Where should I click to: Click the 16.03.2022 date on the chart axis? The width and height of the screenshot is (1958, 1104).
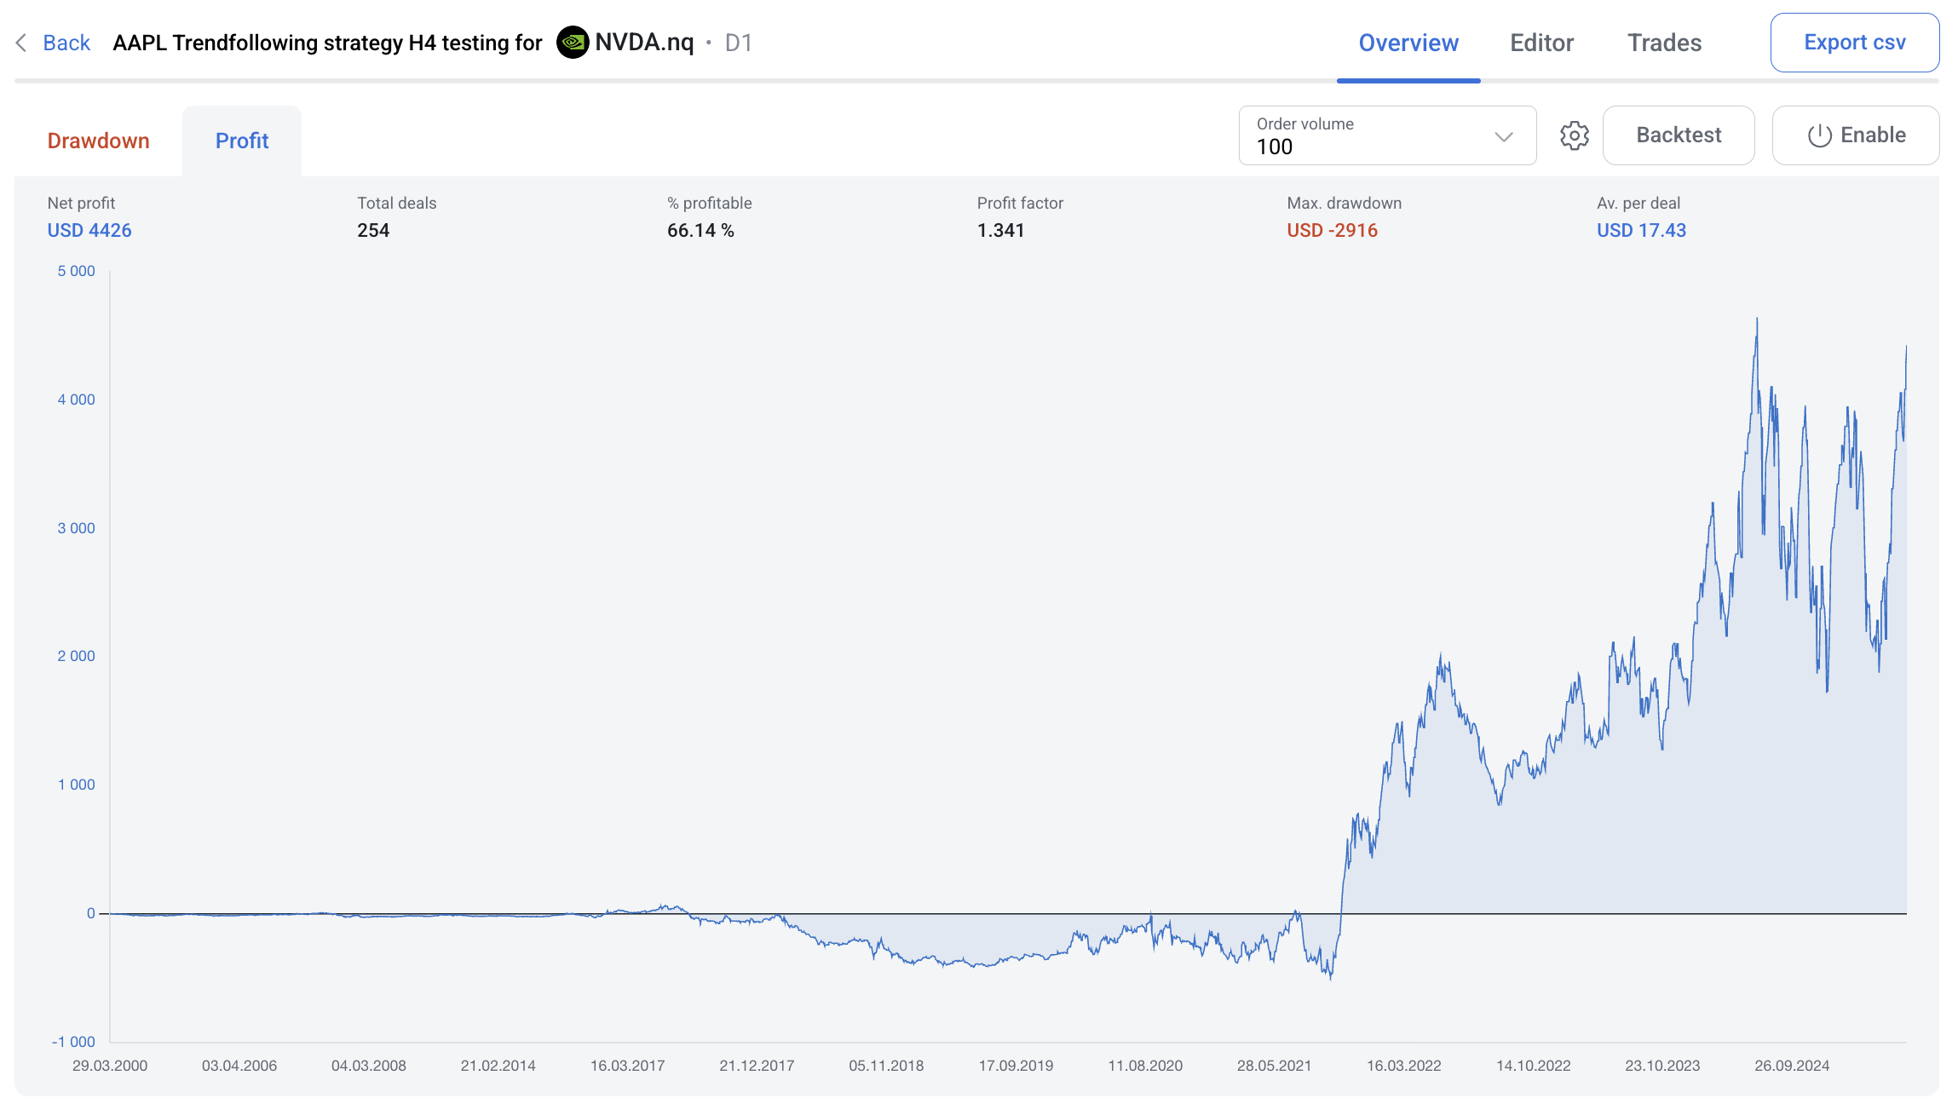1403,1066
